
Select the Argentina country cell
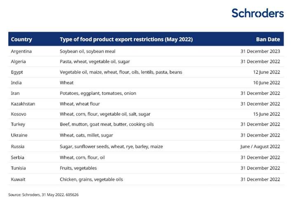click(x=21, y=51)
